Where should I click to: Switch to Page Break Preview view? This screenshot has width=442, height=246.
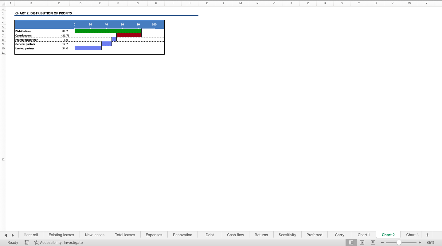coord(373,243)
